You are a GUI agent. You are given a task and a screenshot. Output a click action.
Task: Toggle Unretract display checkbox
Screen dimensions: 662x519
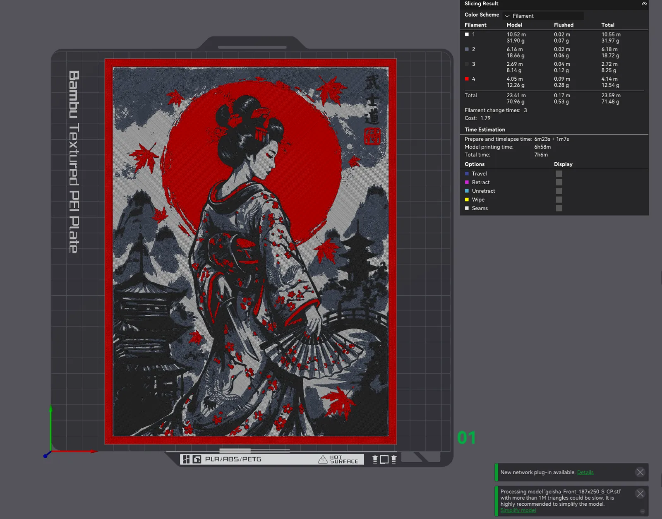pos(559,191)
